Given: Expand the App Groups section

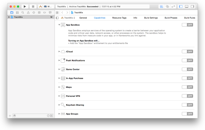Looking at the screenshot, I should pos(59,114).
